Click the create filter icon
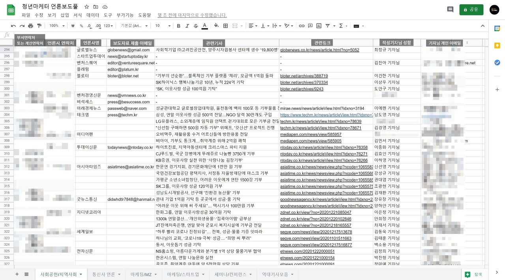 click(327, 26)
